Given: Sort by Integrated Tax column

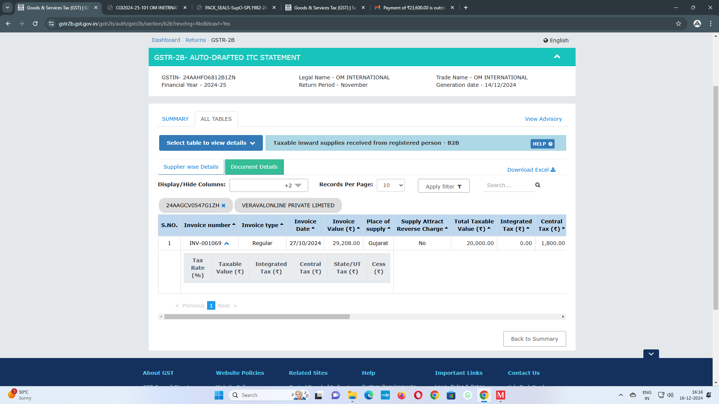Looking at the screenshot, I should (516, 225).
